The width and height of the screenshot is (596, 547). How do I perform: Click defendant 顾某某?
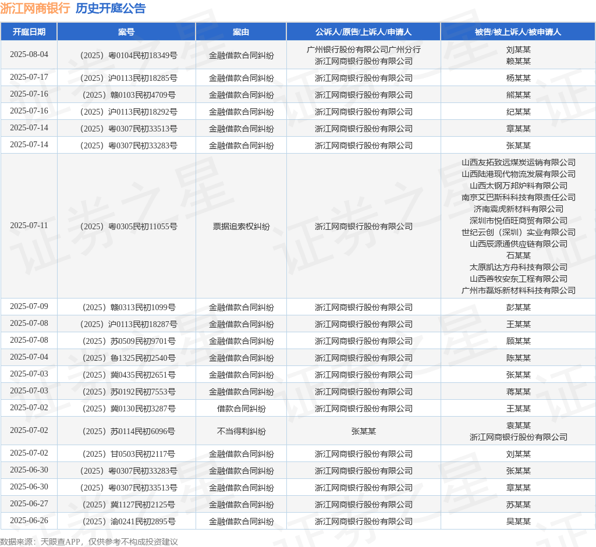click(x=518, y=342)
